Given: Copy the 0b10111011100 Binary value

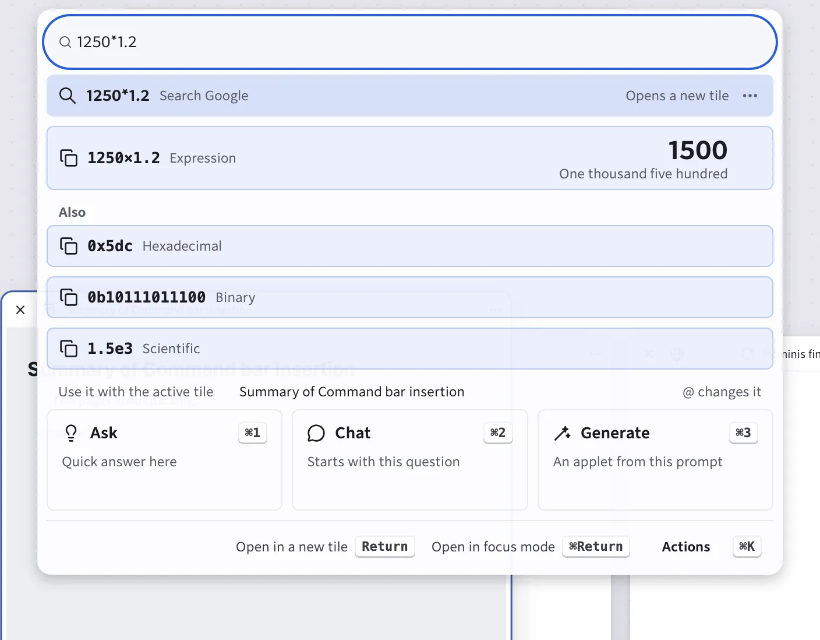Looking at the screenshot, I should click(69, 297).
